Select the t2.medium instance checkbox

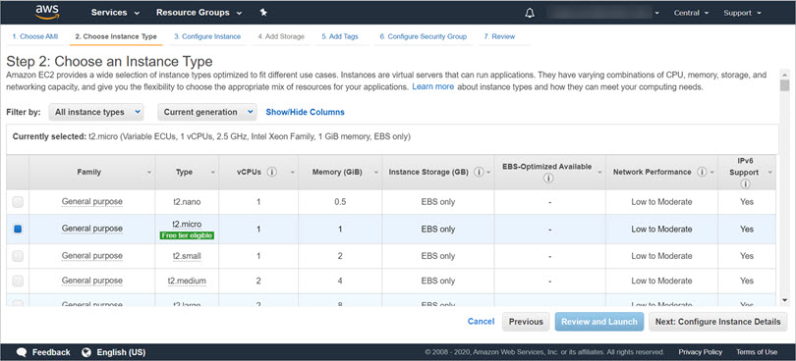tap(18, 281)
